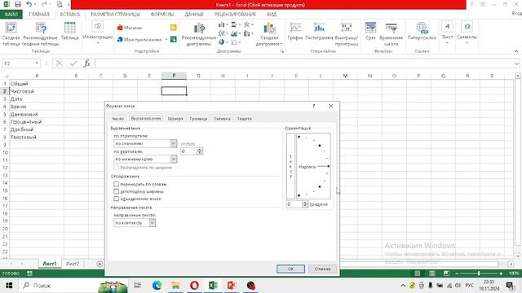This screenshot has height=293, width=522.
Task: Switch to the РАЗМЕТКА СТРАНИЦЫ ribbon tab
Action: click(115, 15)
